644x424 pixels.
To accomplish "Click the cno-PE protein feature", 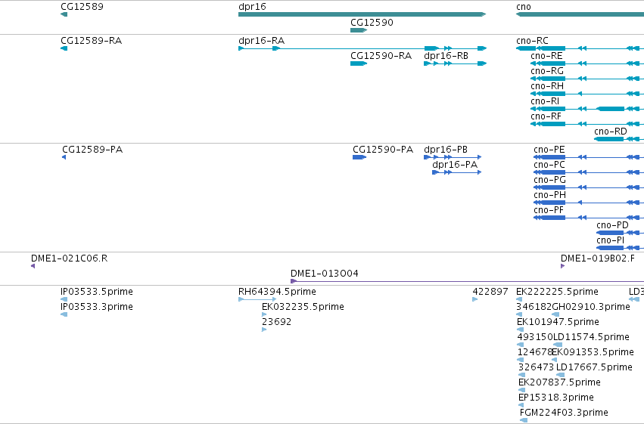I will click(x=589, y=157).
